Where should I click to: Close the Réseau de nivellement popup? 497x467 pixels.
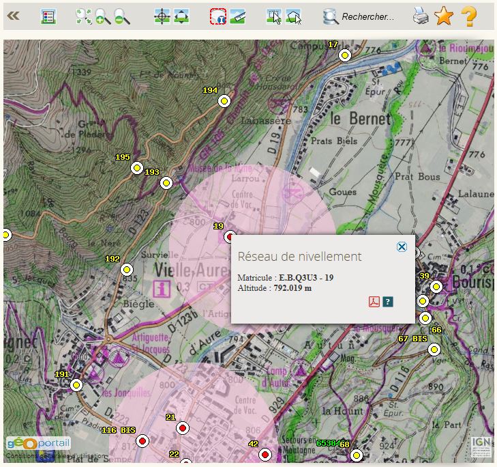click(x=402, y=246)
